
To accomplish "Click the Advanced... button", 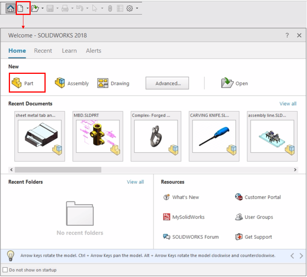I will 167,83.
